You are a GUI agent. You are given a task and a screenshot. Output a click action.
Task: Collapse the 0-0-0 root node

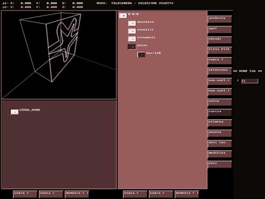coord(123,16)
